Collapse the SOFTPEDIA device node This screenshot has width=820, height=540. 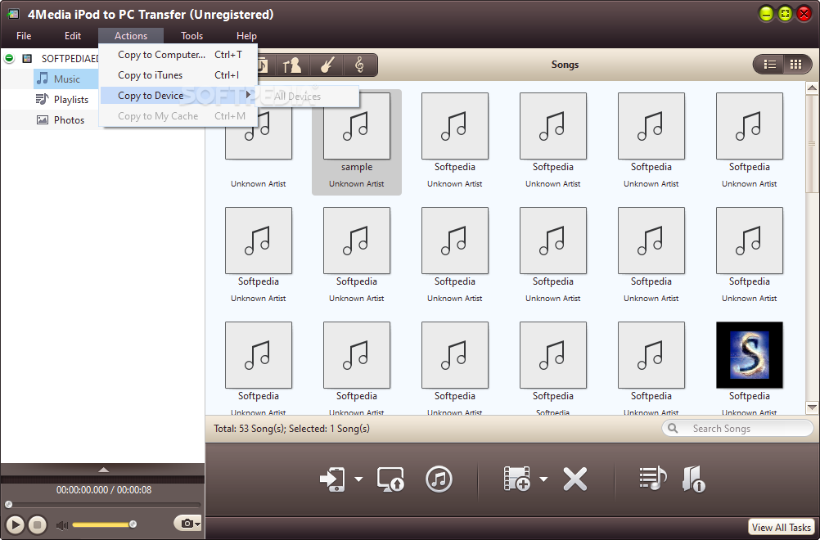[x=9, y=58]
